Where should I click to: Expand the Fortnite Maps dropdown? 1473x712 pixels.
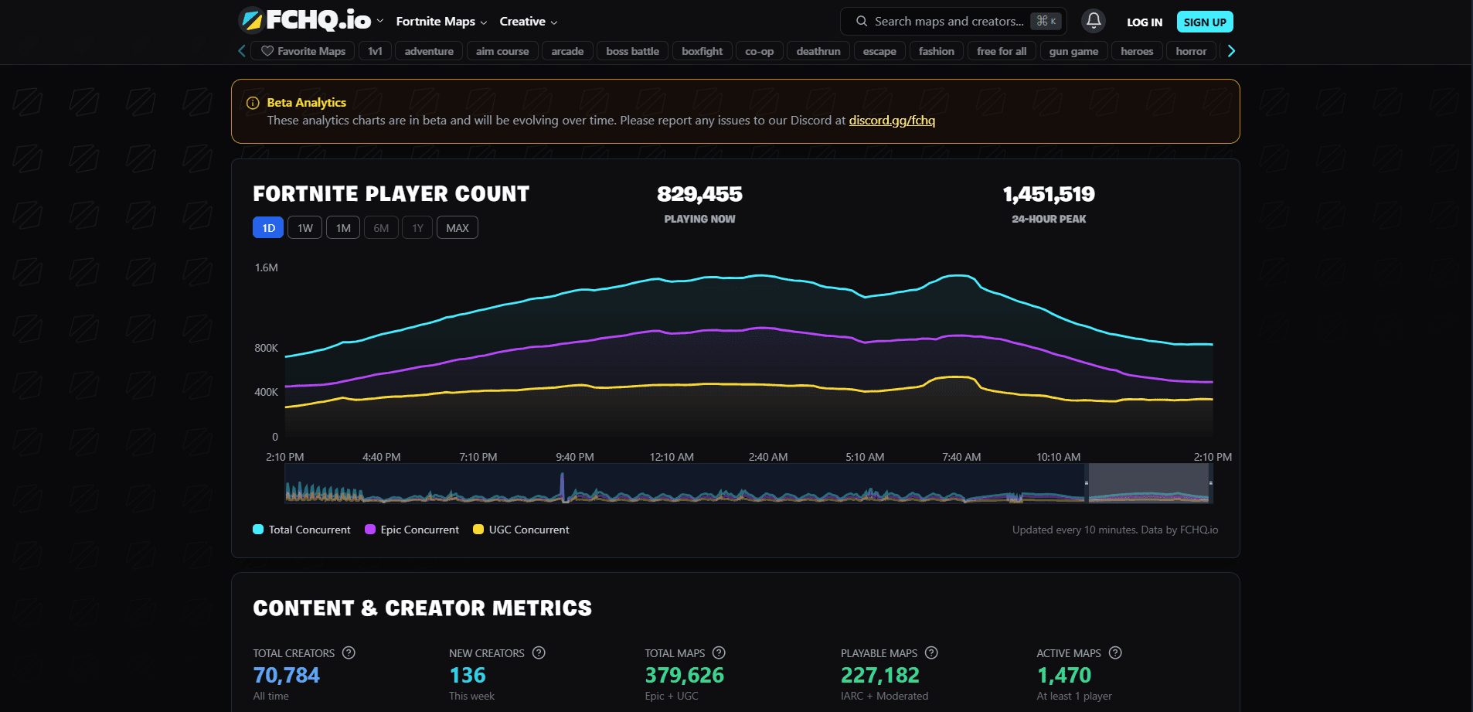click(441, 22)
